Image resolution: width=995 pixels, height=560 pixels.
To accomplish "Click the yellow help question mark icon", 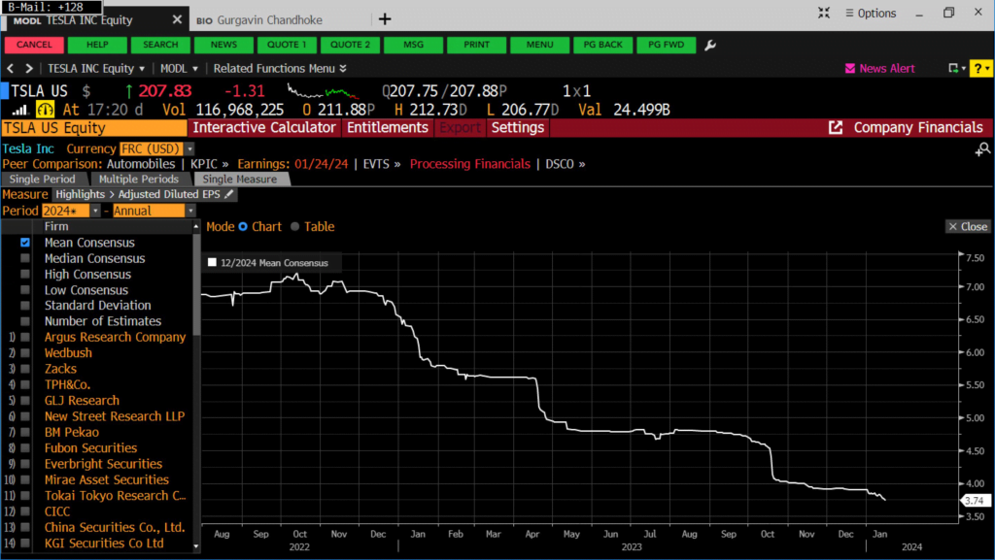I will (980, 68).
